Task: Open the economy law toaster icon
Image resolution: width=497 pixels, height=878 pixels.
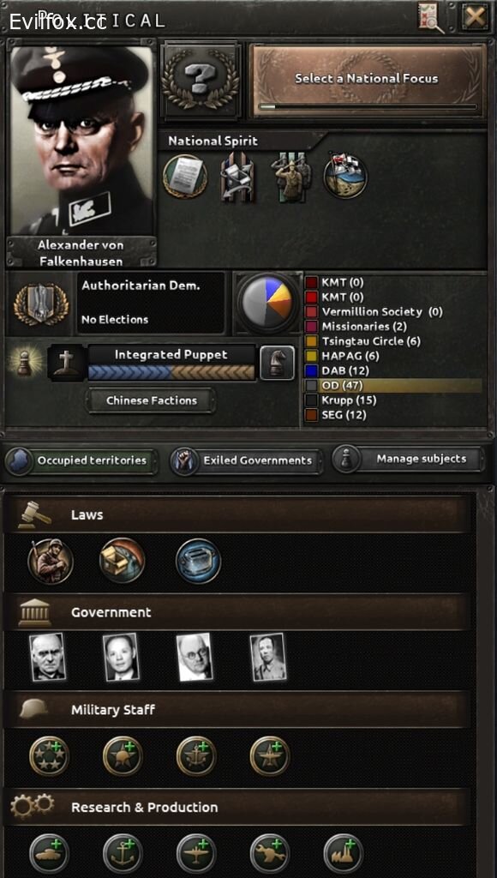Action: pyautogui.click(x=198, y=561)
